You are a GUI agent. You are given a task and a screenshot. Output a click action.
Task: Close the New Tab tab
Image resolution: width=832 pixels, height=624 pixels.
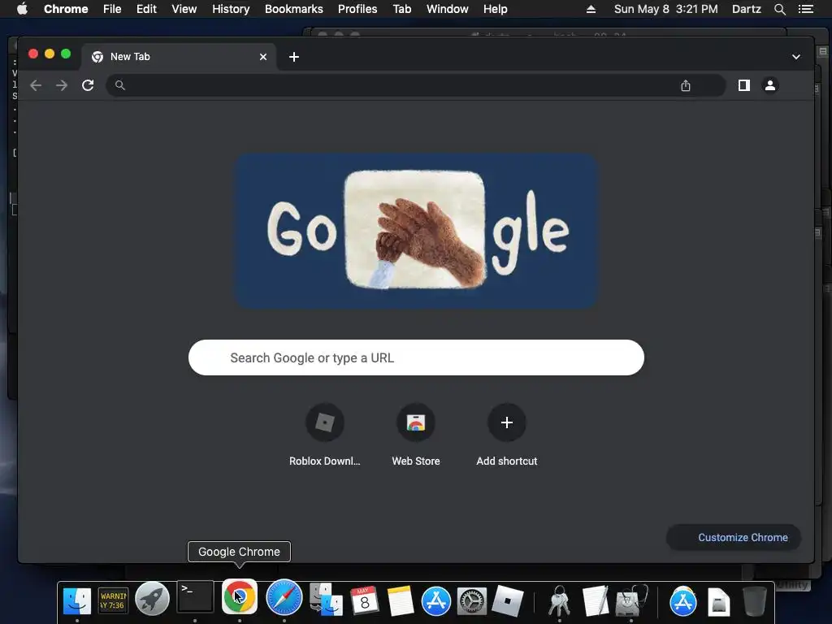263,57
